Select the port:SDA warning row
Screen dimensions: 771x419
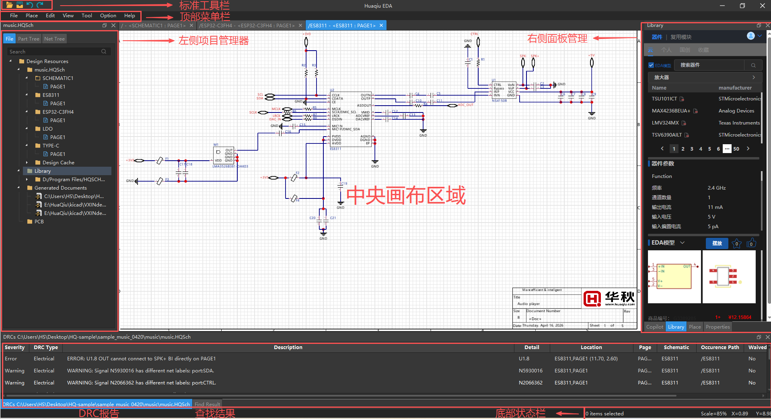coord(385,371)
